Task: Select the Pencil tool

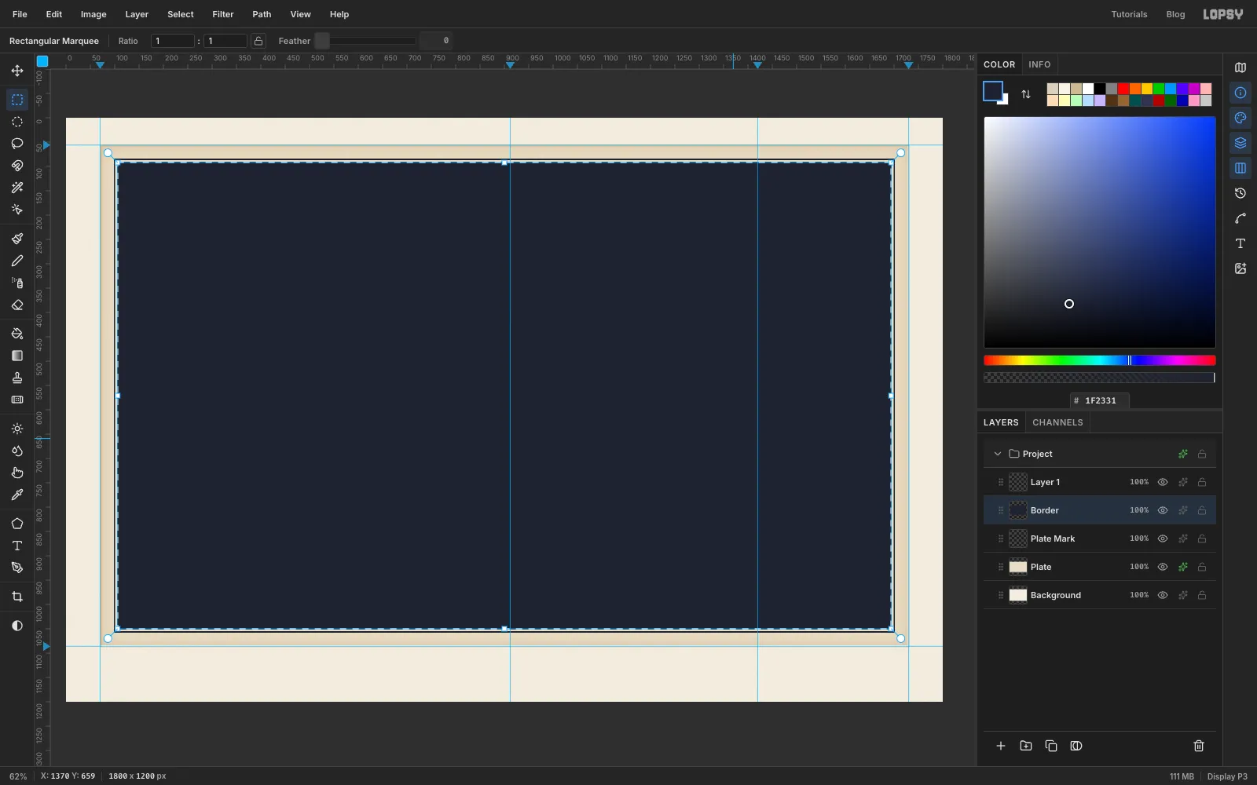Action: pyautogui.click(x=17, y=261)
